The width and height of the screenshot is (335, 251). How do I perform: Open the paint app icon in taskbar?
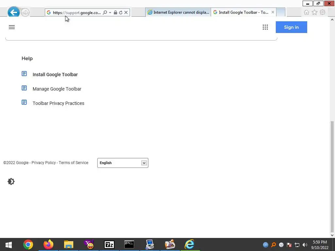170,244
